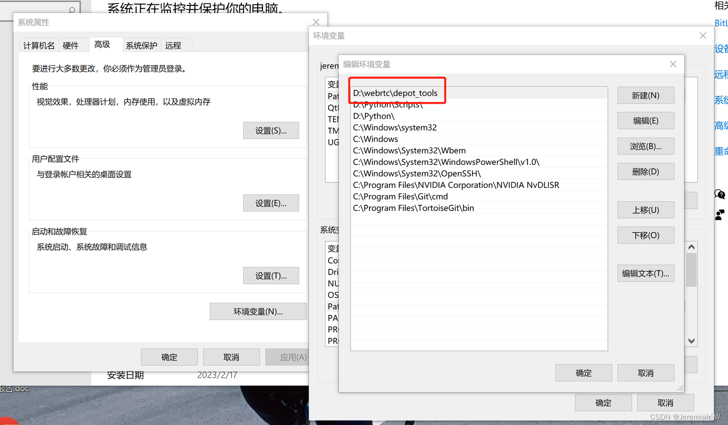Open the 环境变量(N) dialog

(x=258, y=311)
